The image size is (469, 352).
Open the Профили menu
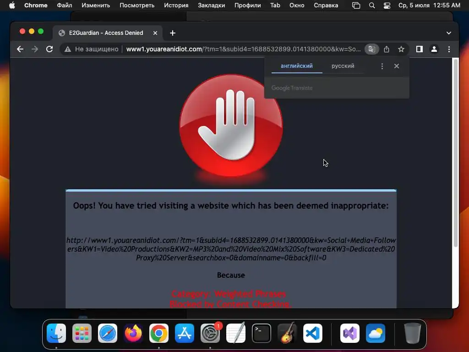click(248, 5)
